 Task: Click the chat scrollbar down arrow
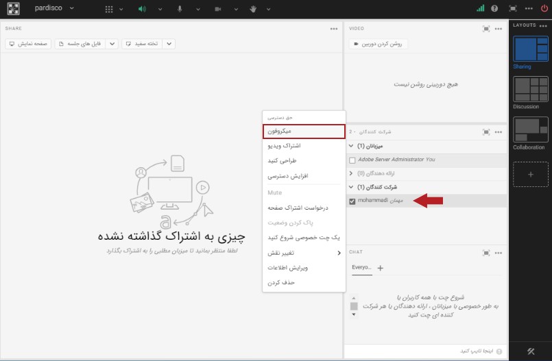(x=354, y=314)
